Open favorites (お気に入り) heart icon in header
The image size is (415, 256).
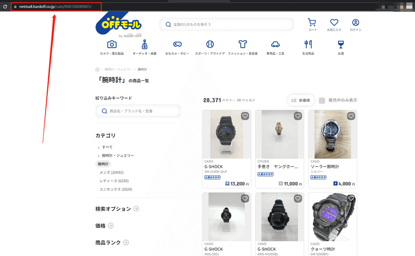coord(334,25)
